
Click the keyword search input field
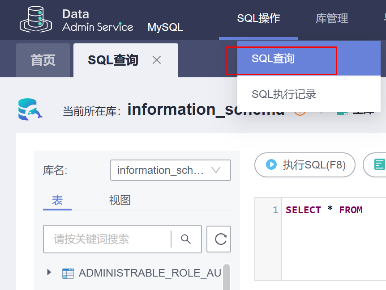[x=107, y=239]
